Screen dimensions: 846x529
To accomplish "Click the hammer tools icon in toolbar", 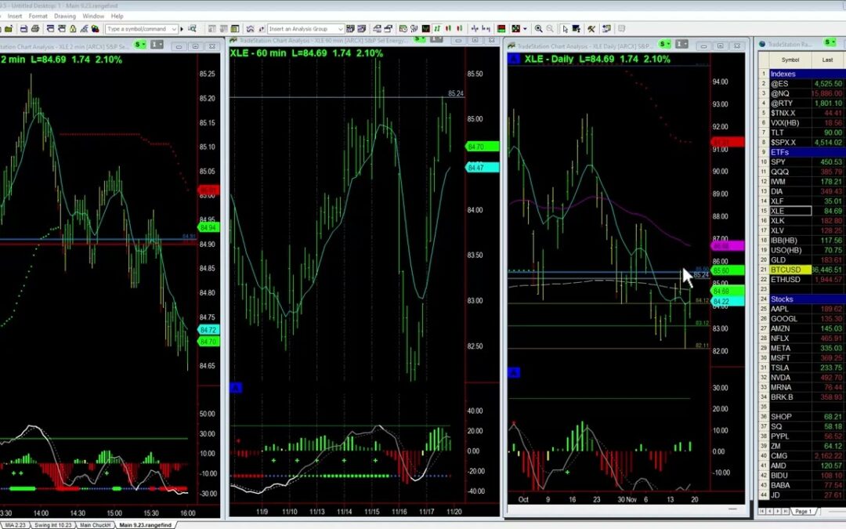I will coord(591,29).
